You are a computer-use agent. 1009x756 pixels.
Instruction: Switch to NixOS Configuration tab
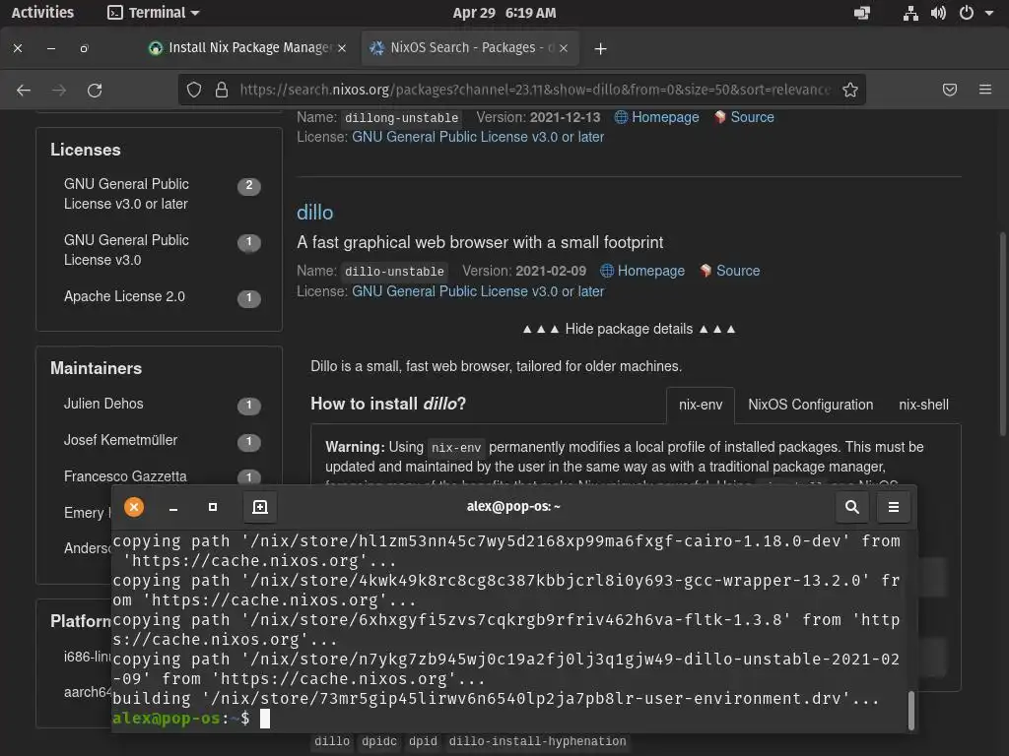pos(810,405)
